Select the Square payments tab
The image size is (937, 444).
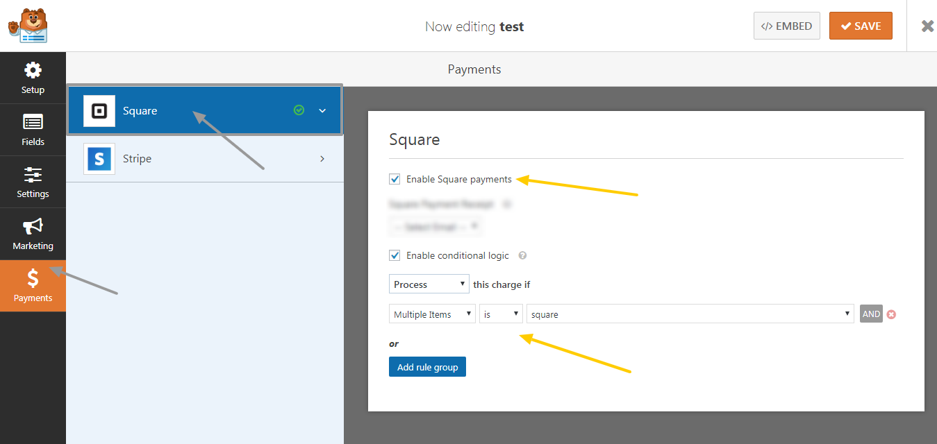click(x=174, y=110)
